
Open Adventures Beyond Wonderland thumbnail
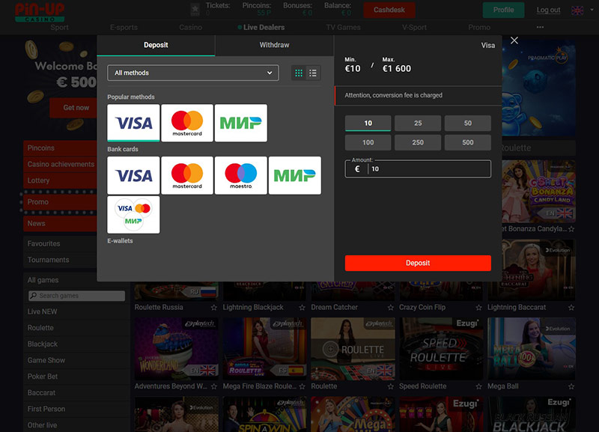point(176,349)
